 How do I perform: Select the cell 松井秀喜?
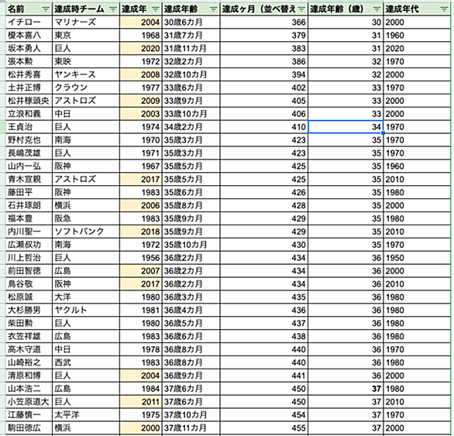coord(29,74)
